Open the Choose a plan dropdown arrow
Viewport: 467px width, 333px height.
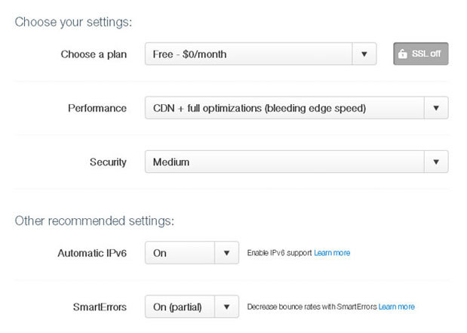coord(364,54)
